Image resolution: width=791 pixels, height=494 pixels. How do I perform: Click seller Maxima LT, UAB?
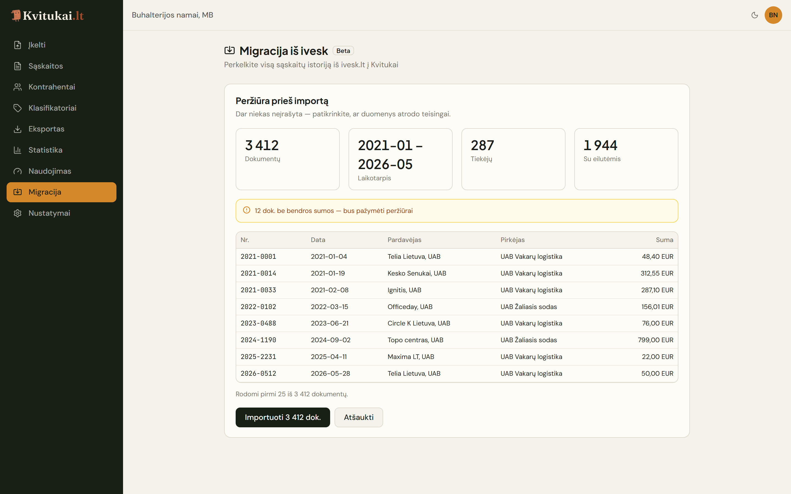click(411, 357)
